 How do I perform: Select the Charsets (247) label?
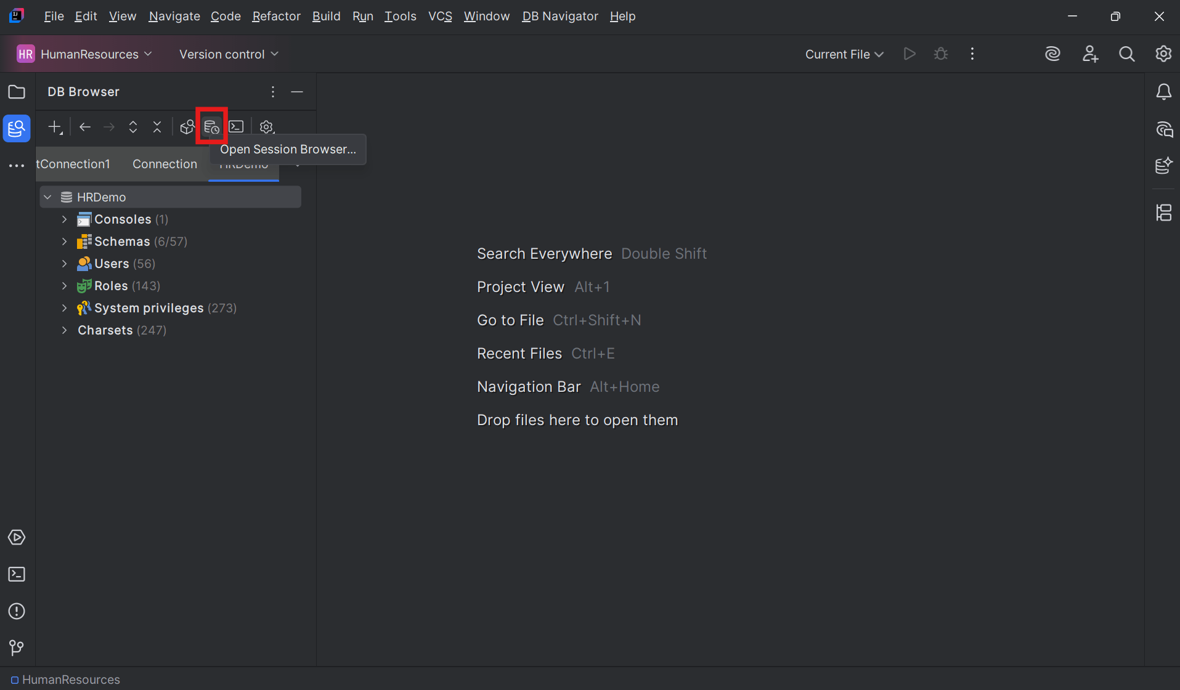pyautogui.click(x=122, y=330)
